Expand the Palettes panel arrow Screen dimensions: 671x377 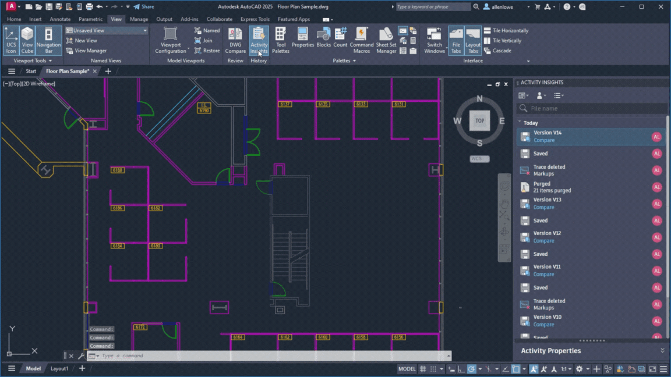[x=354, y=61]
